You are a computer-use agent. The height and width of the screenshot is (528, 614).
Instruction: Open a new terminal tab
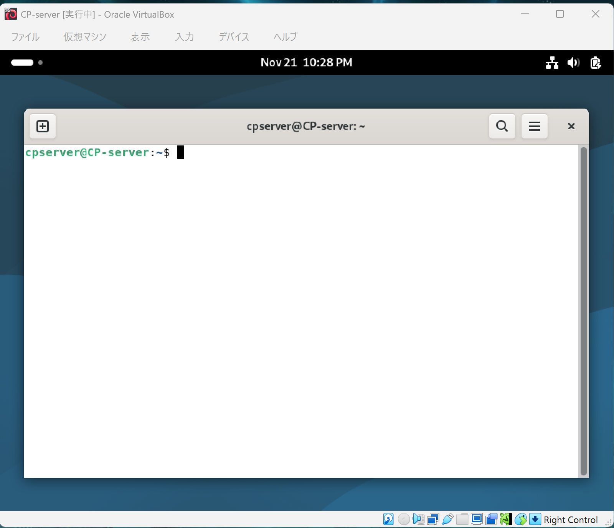(x=43, y=126)
